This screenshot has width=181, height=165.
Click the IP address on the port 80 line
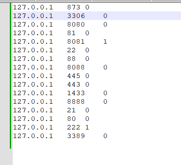click(33, 119)
